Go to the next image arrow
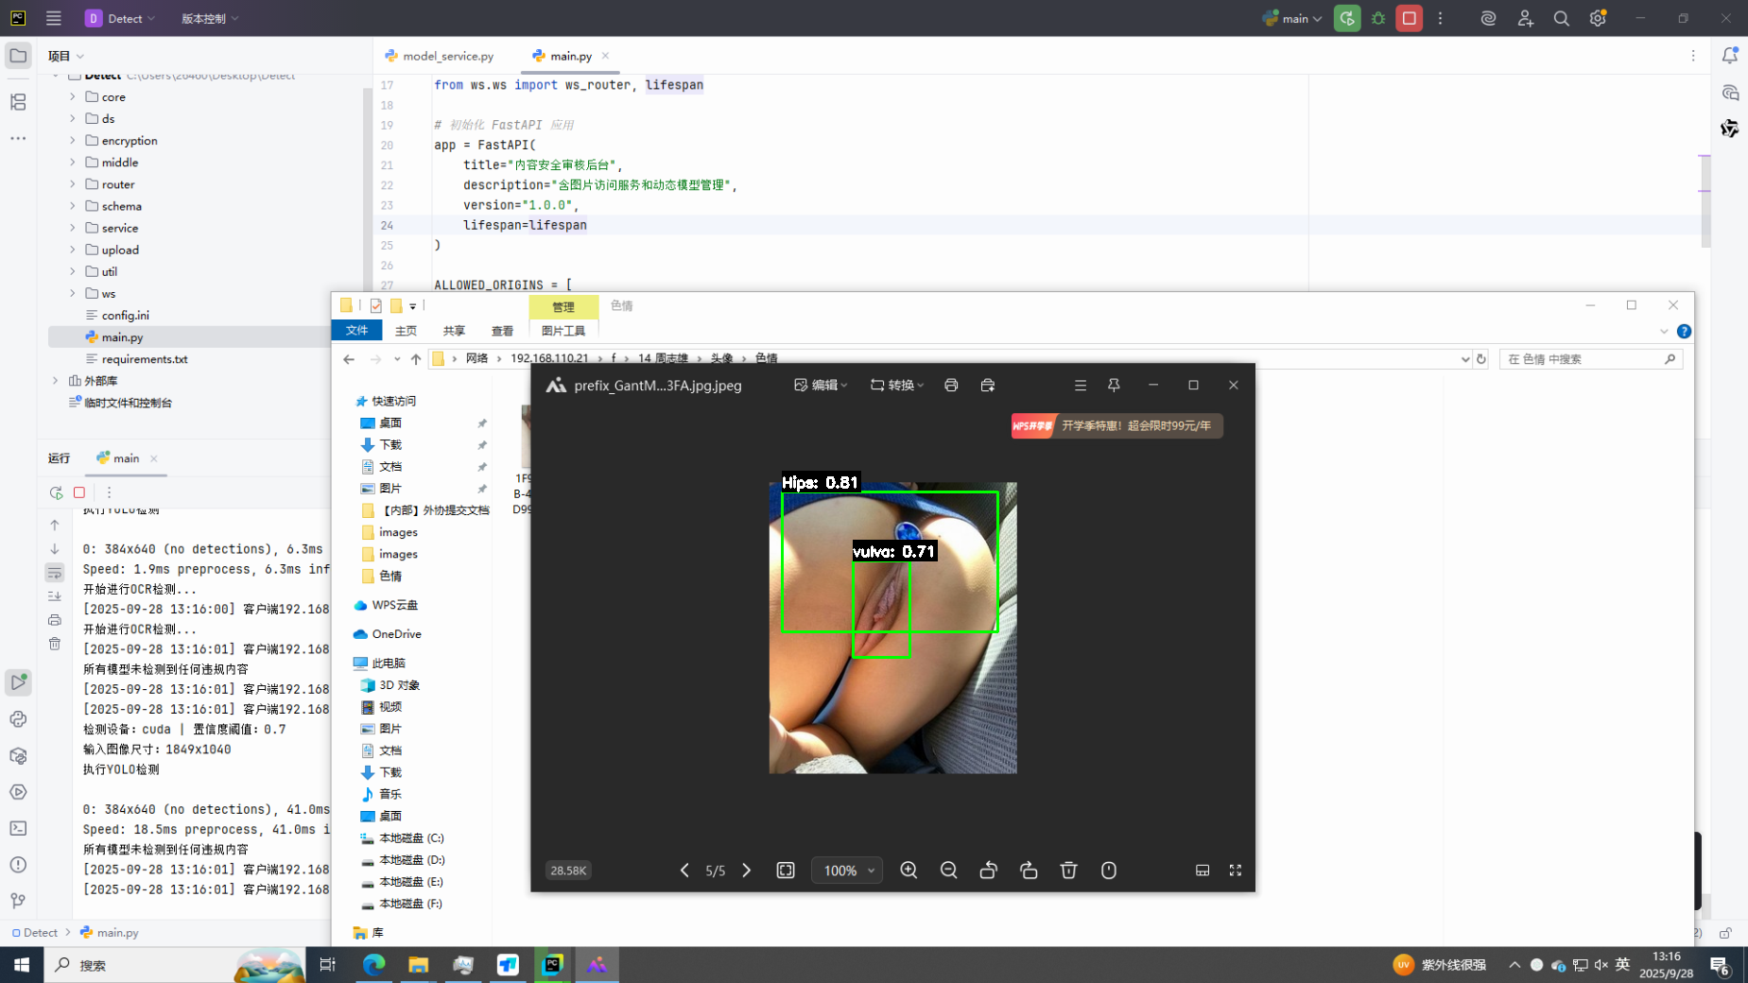Viewport: 1748px width, 983px height. click(x=747, y=871)
